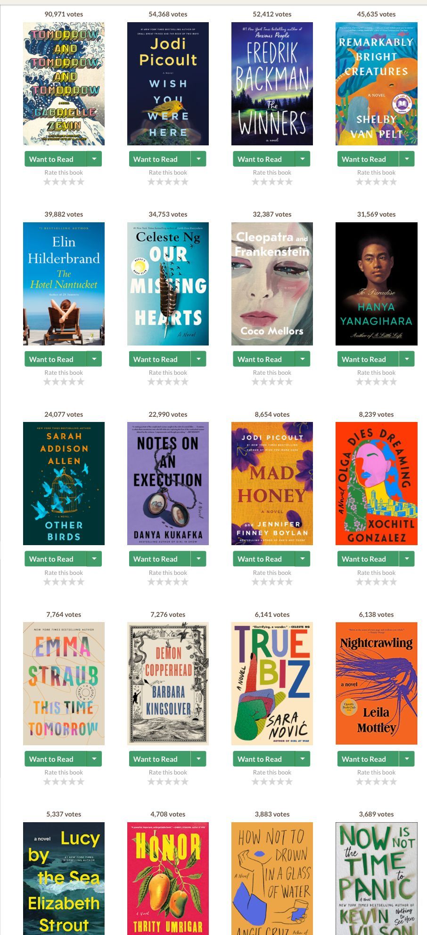
Task: Open shelf dropdown beside Demon Copperhead
Action: (x=198, y=759)
